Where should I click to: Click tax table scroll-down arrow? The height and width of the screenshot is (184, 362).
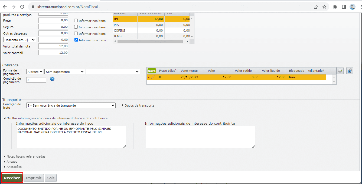pyautogui.click(x=192, y=36)
